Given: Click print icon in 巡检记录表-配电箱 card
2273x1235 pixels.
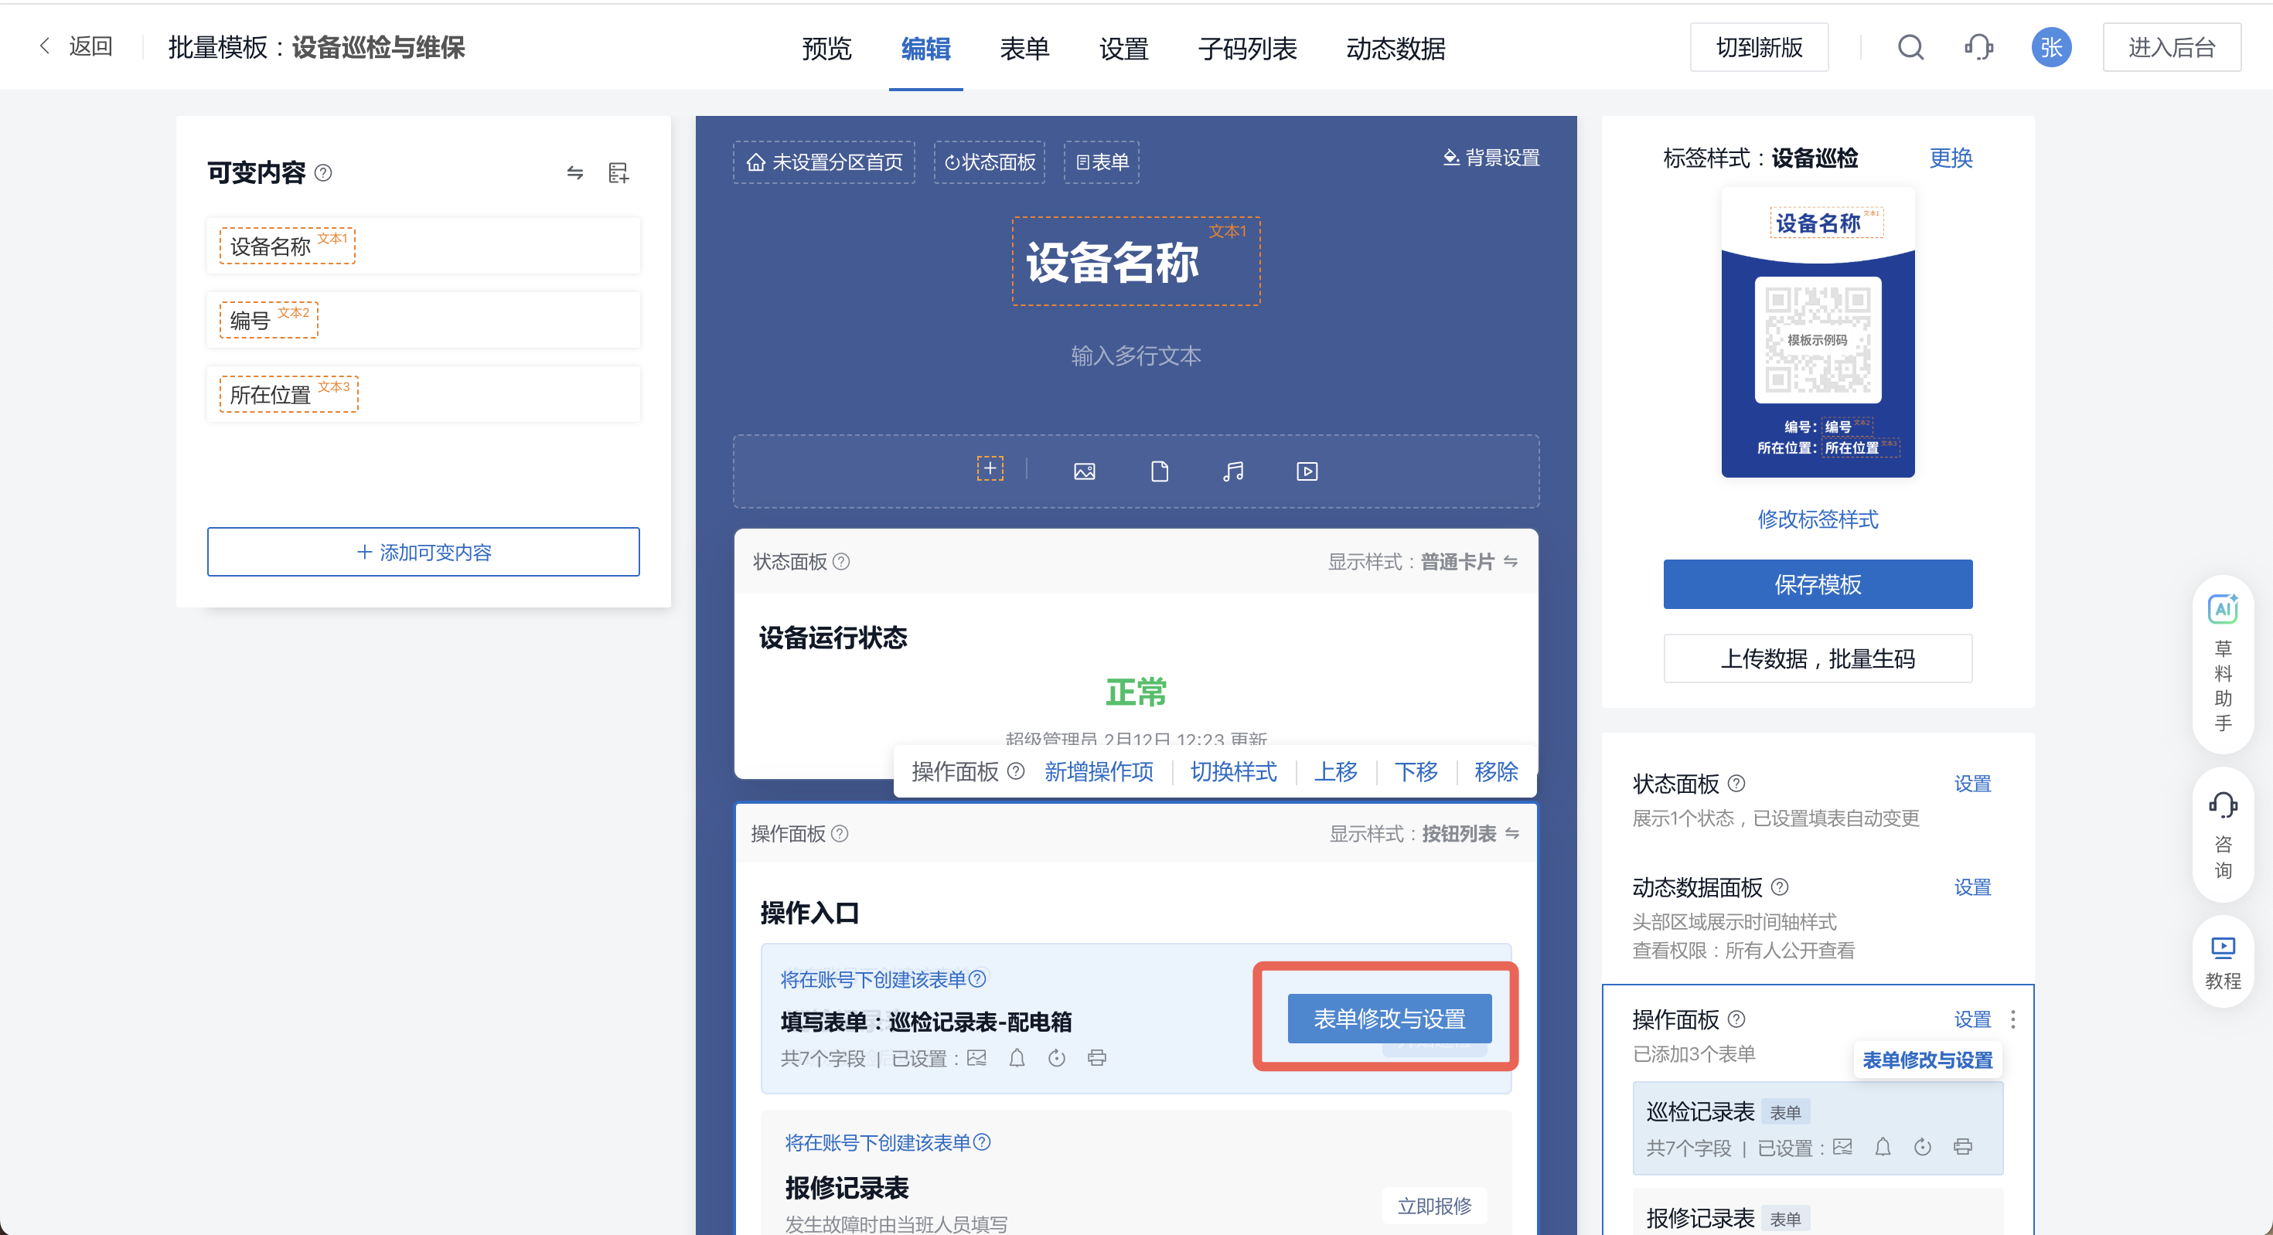Looking at the screenshot, I should 1097,1058.
